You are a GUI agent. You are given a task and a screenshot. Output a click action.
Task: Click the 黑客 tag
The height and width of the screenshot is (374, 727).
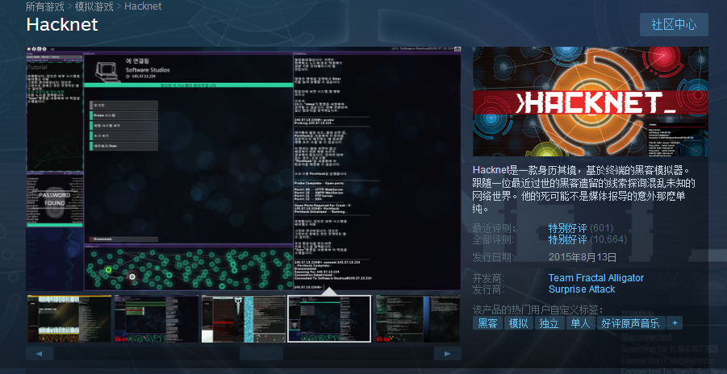487,323
